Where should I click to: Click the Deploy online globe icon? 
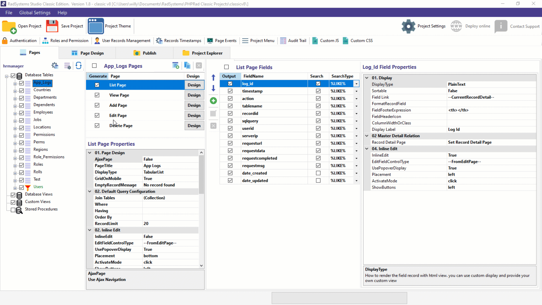pos(456,26)
